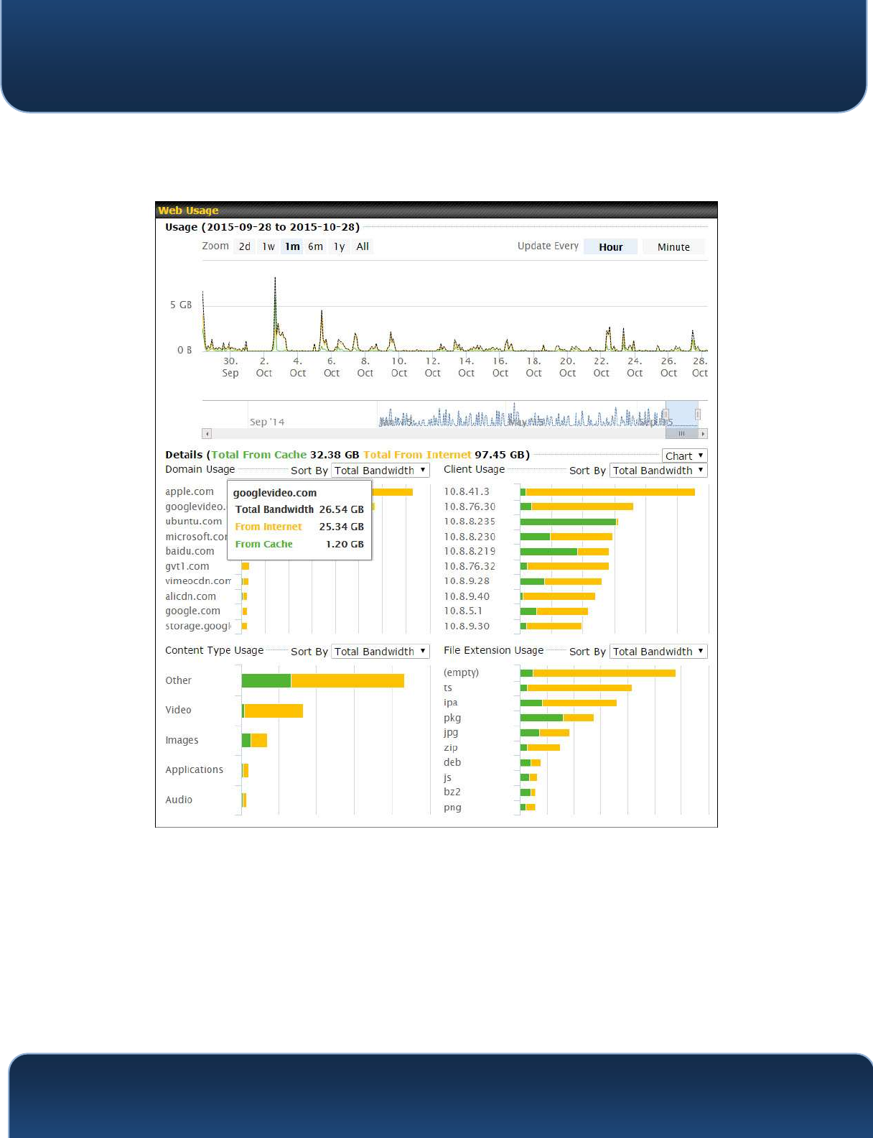Show All time zoom range
Screen dimensions: 873x1138
[363, 246]
